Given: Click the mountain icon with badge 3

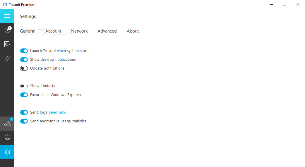Looking at the screenshot, I should tap(7, 124).
